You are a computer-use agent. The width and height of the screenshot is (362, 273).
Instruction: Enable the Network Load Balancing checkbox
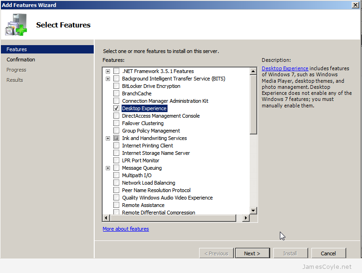click(116, 182)
